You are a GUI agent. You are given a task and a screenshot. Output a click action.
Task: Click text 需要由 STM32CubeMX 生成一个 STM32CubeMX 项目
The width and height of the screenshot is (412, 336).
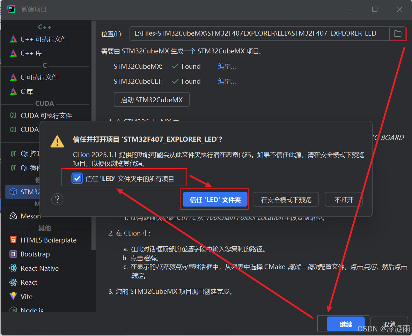[x=182, y=51]
